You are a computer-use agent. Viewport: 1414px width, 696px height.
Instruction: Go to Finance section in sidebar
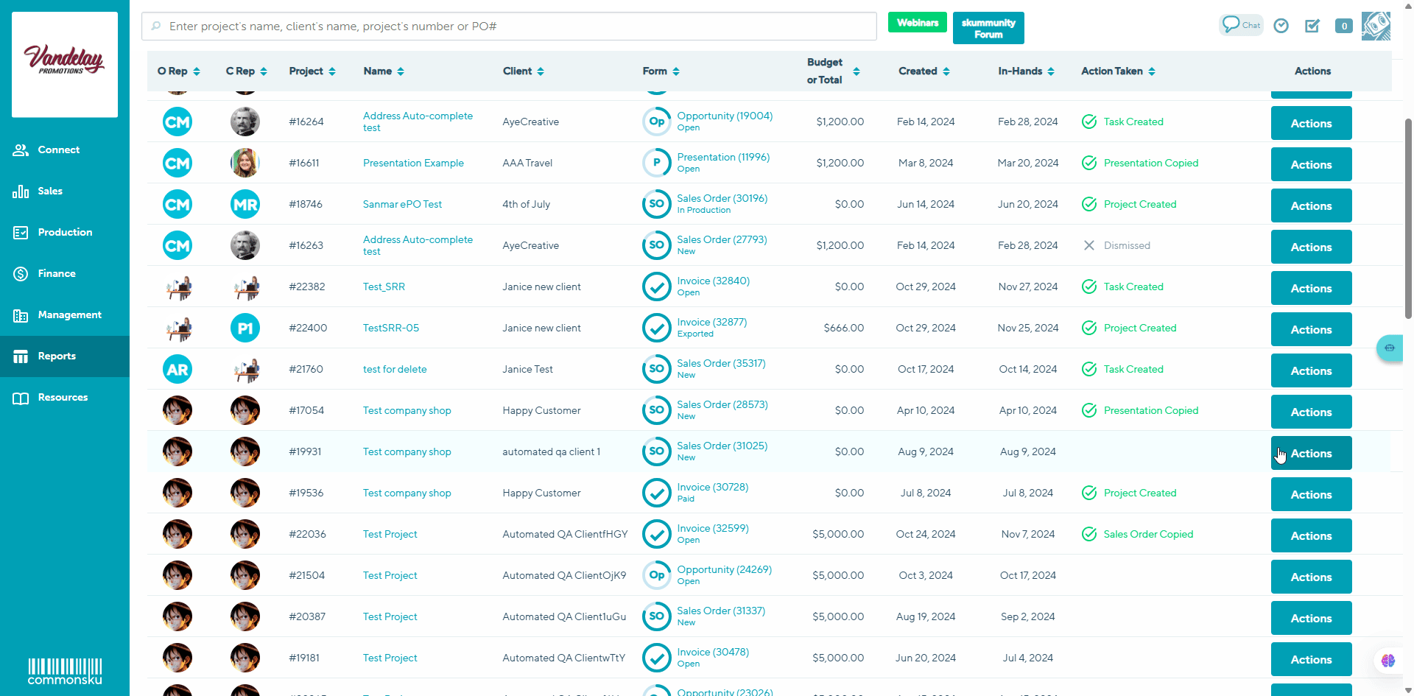click(57, 273)
